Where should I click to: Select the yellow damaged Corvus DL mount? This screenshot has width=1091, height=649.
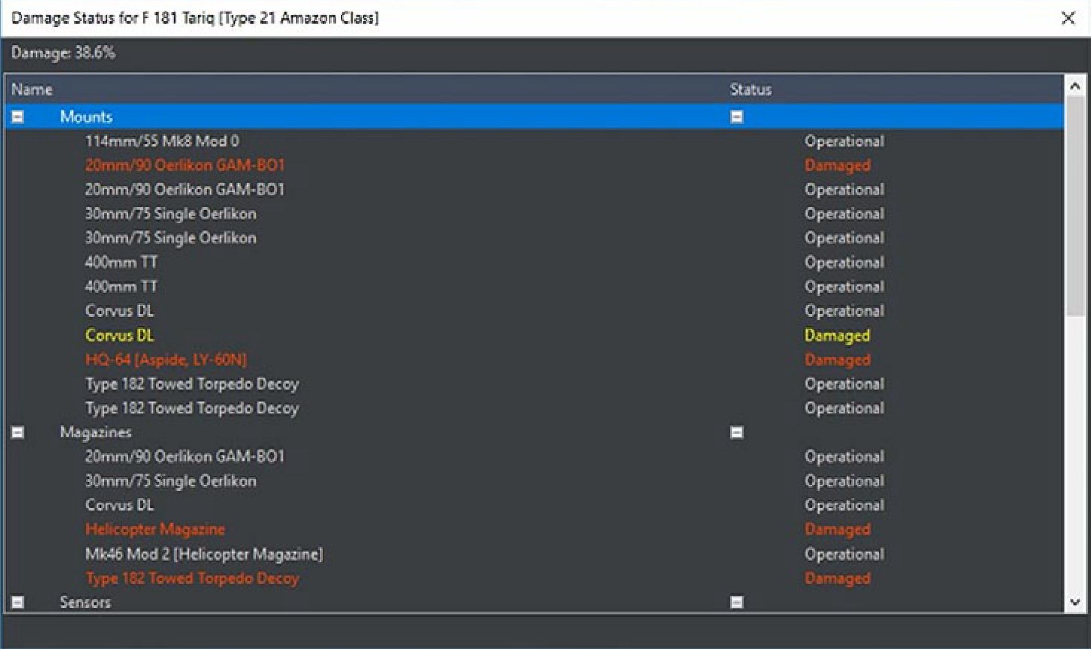coord(120,335)
